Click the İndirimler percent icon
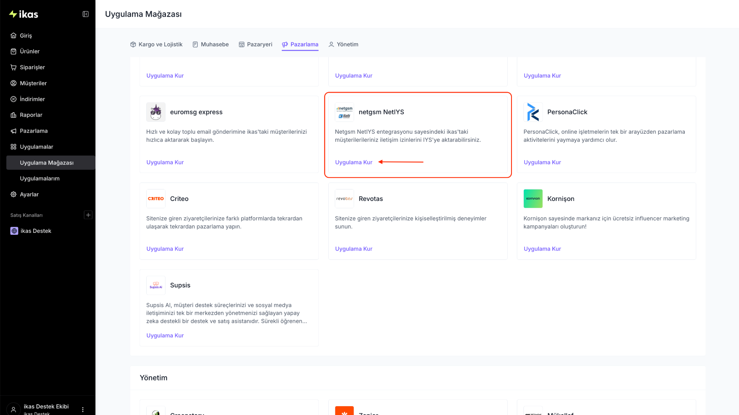 pos(13,99)
